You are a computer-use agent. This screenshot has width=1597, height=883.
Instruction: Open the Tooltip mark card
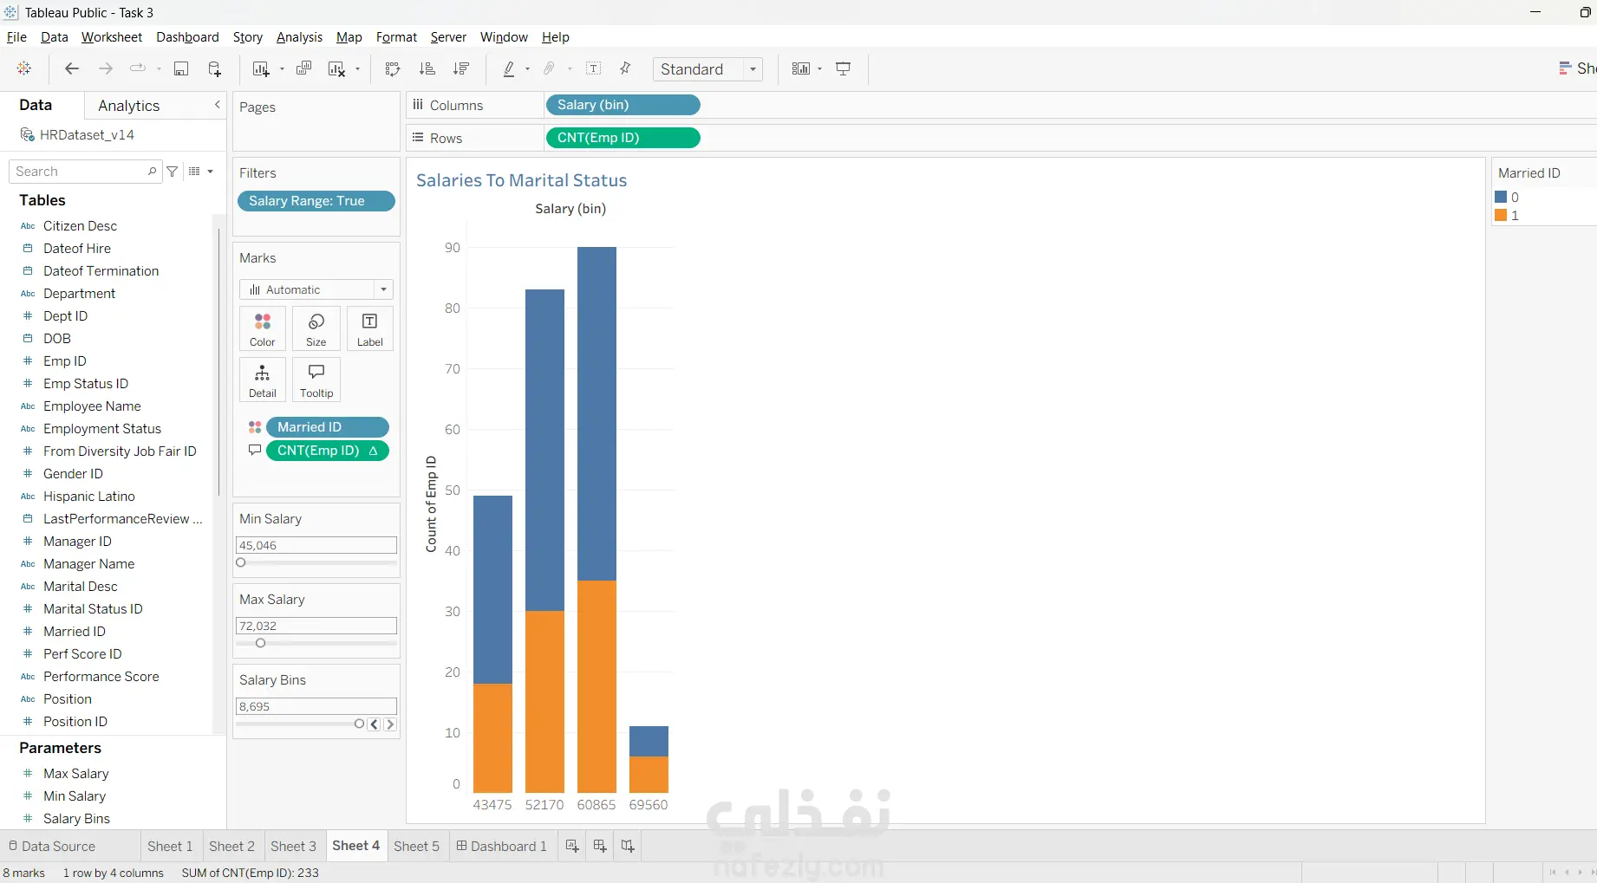316,380
